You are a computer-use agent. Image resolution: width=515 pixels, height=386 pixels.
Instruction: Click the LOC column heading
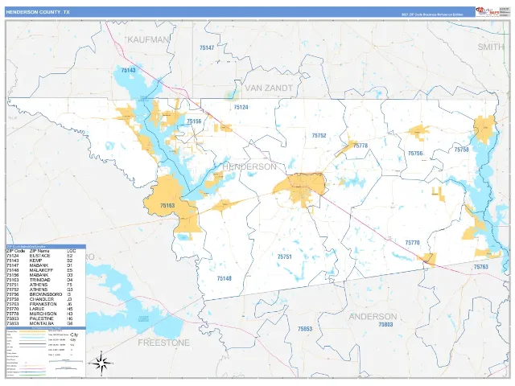(72, 251)
